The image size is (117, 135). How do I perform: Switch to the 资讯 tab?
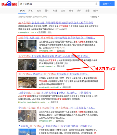click(x=30, y=11)
